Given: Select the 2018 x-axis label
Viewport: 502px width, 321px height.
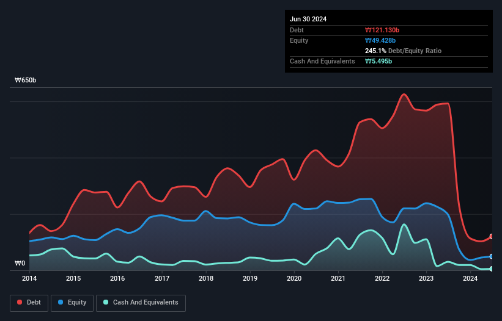Looking at the screenshot, I should point(206,278).
